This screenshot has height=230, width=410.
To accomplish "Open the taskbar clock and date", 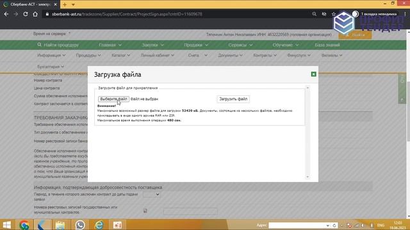I will coord(398,225).
